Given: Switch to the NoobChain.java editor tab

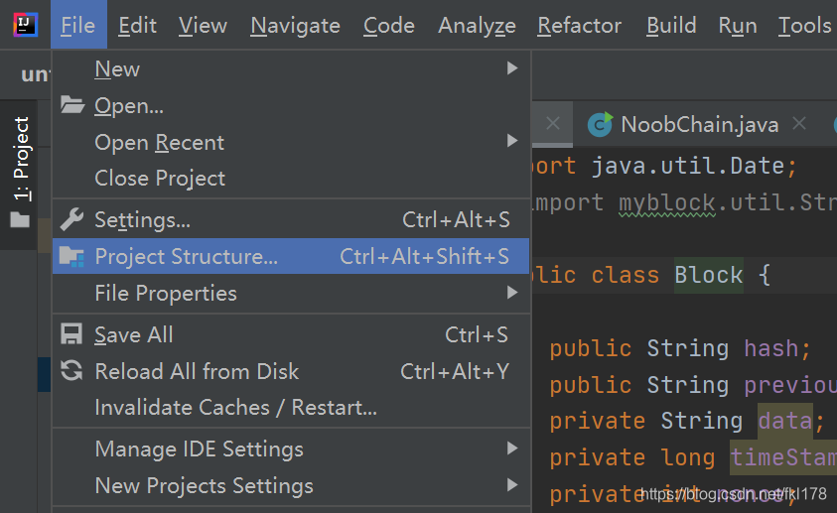Looking at the screenshot, I should 699,125.
